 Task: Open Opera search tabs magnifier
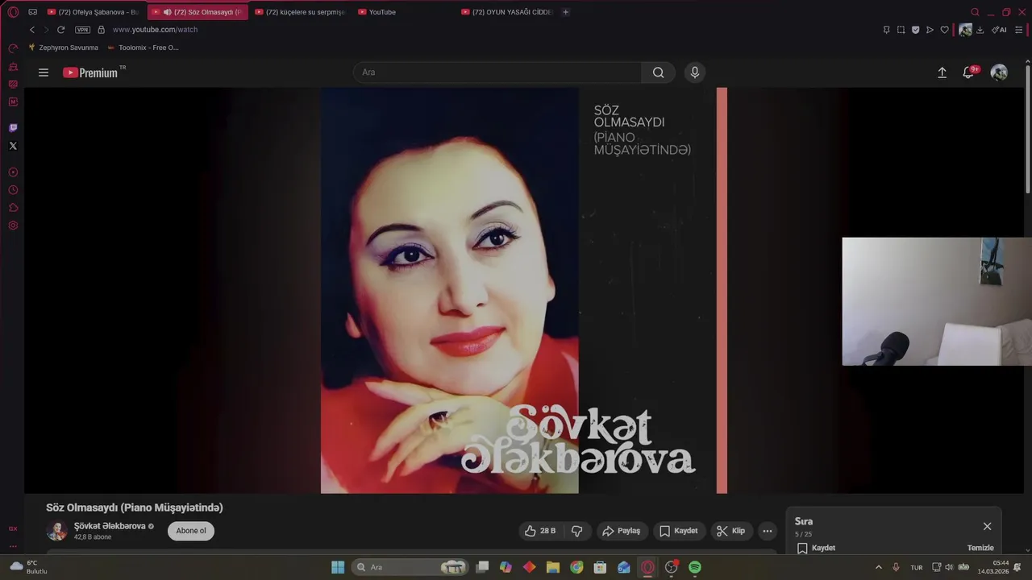[x=975, y=12]
